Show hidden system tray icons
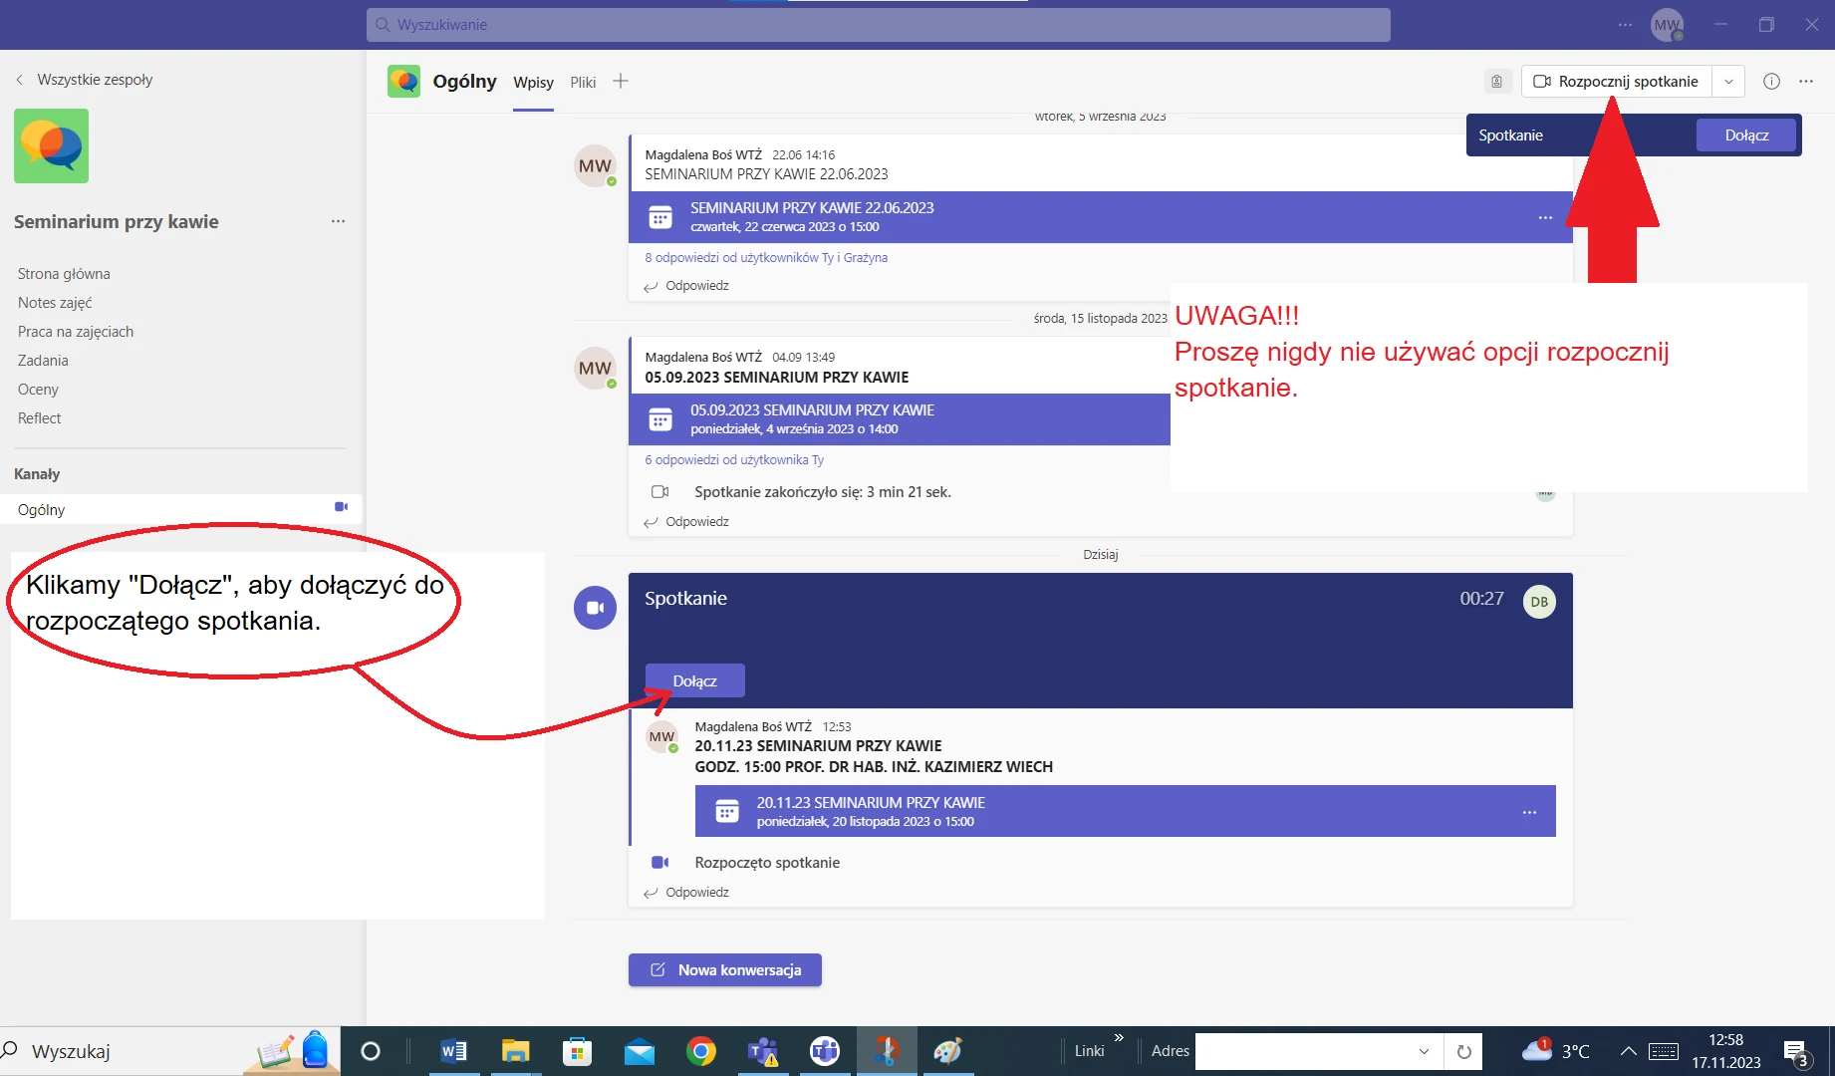1835x1076 pixels. pos(1628,1051)
